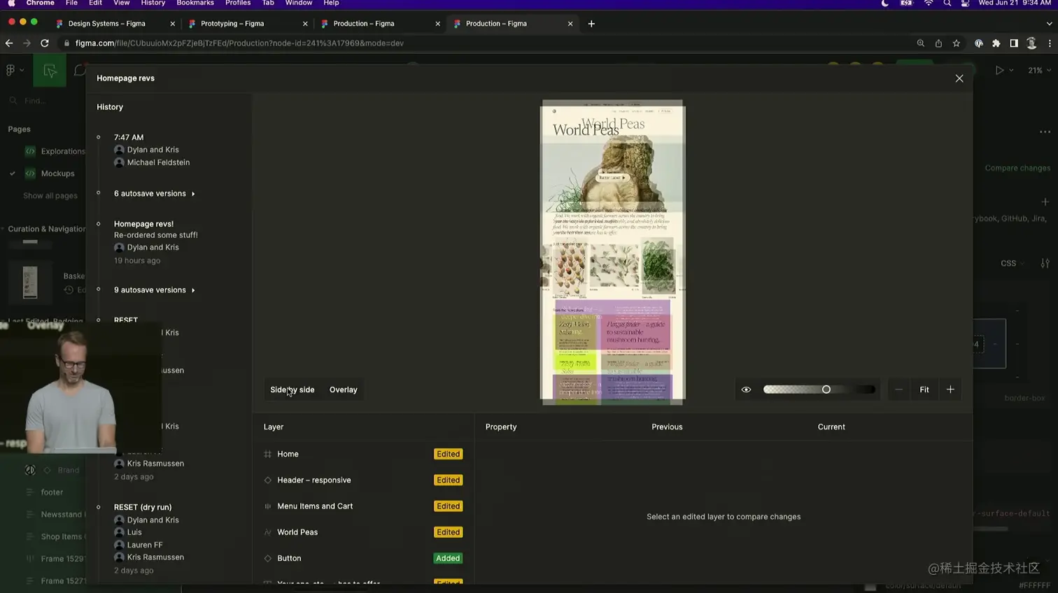Open the three-dot menu in right panel
Screen dimensions: 1058x593
(1045, 131)
